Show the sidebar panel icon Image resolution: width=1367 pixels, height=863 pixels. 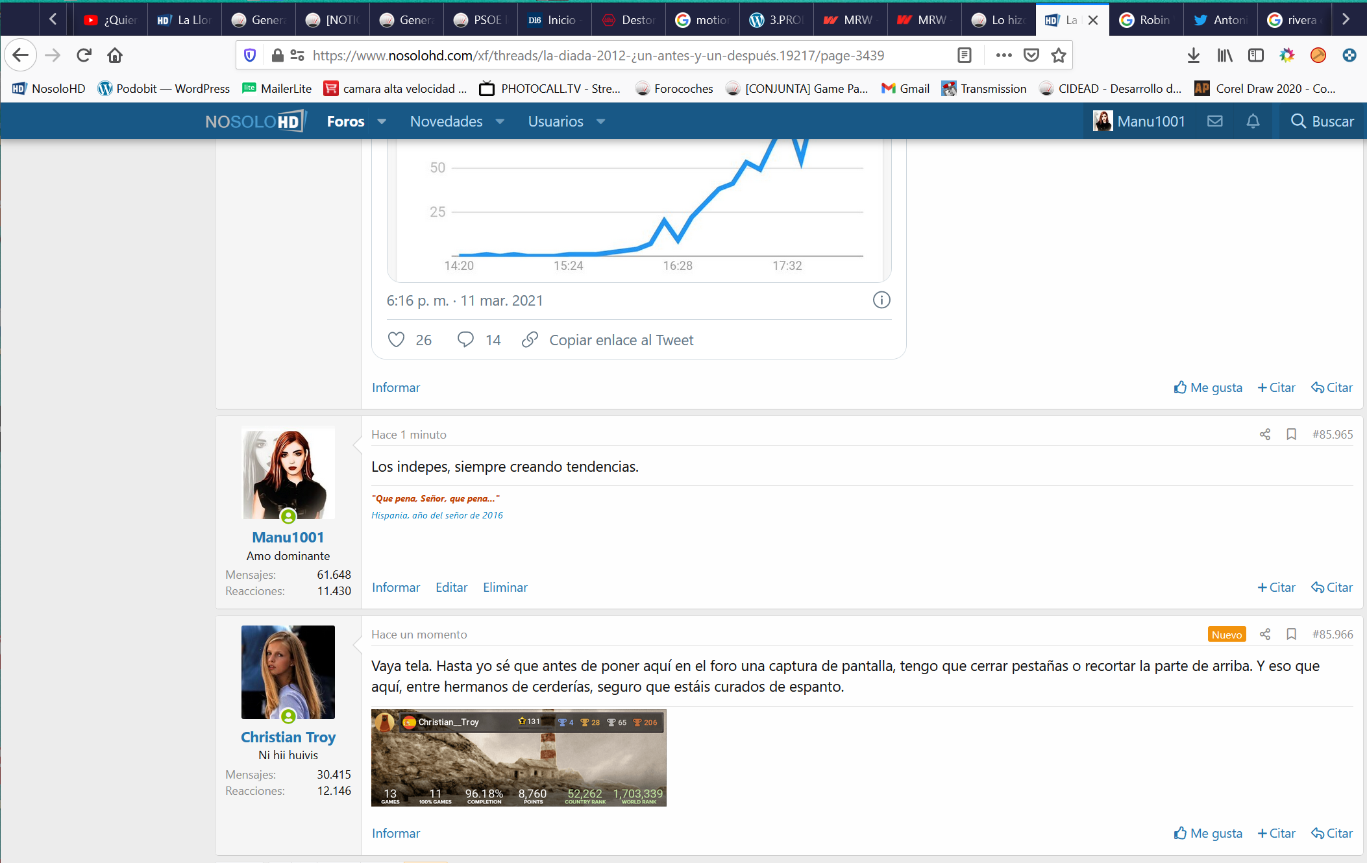[1255, 55]
